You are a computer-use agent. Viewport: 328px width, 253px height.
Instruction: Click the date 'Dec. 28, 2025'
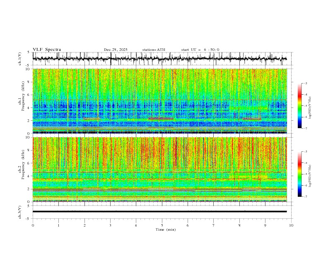116,50
